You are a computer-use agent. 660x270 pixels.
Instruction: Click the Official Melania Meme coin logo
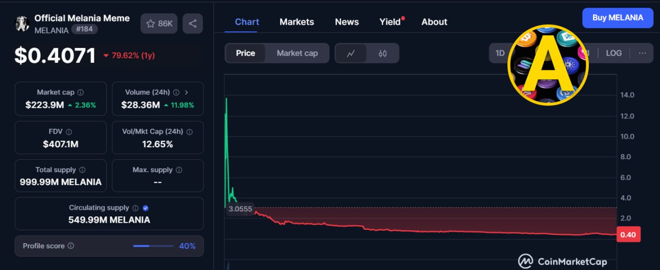pos(22,24)
